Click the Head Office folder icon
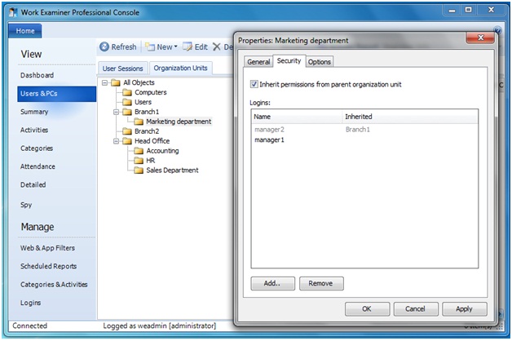 pos(127,141)
